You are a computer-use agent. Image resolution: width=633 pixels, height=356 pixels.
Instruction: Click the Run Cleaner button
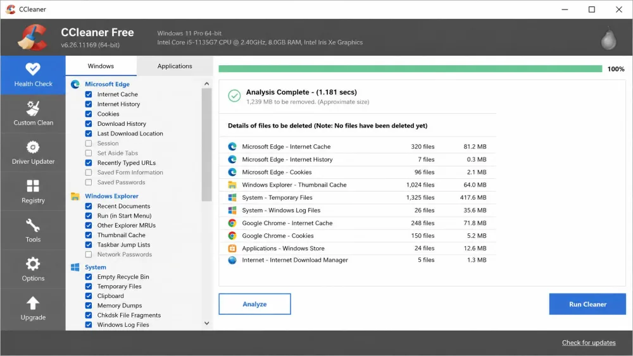(587, 304)
